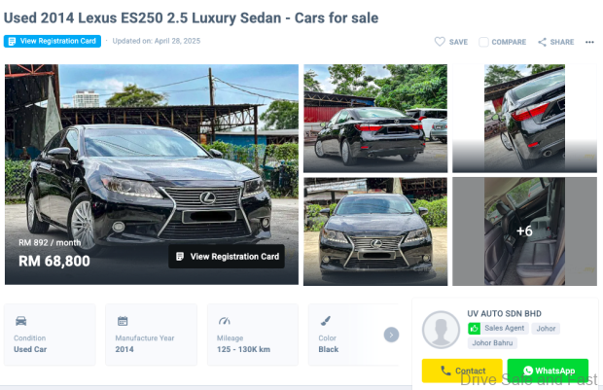Click the Mileage gauge icon
603x390 pixels.
(225, 321)
